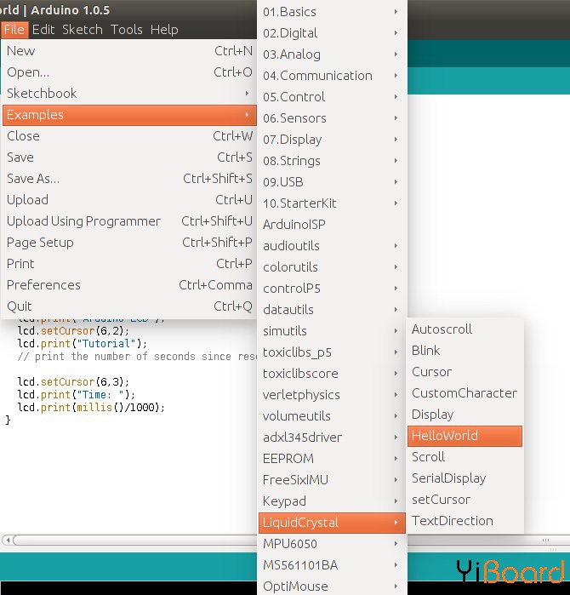This screenshot has width=570, height=595.
Task: Choose Upload Using Programmer
Action: (x=129, y=221)
